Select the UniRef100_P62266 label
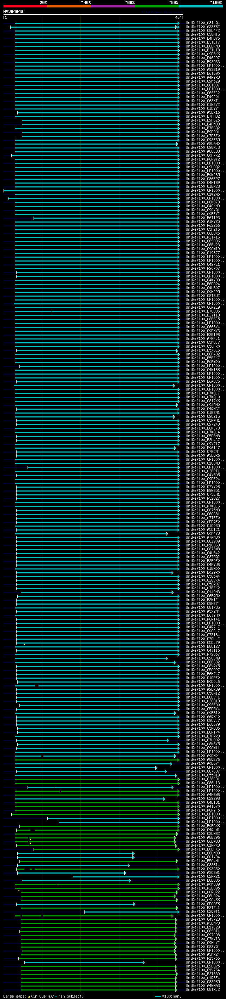 point(202,226)
